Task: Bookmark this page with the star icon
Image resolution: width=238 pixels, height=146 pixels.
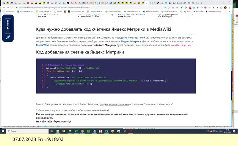Action: (x=177, y=7)
